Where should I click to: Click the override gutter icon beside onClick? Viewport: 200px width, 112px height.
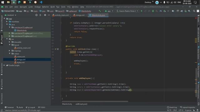pos(56,49)
